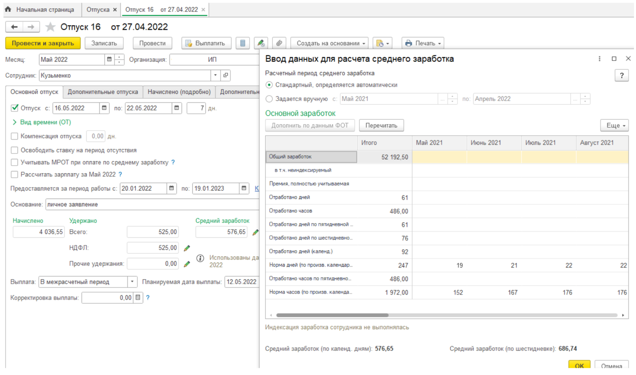Open calendar picker for vacation start date
The image size is (636, 375).
[104, 108]
